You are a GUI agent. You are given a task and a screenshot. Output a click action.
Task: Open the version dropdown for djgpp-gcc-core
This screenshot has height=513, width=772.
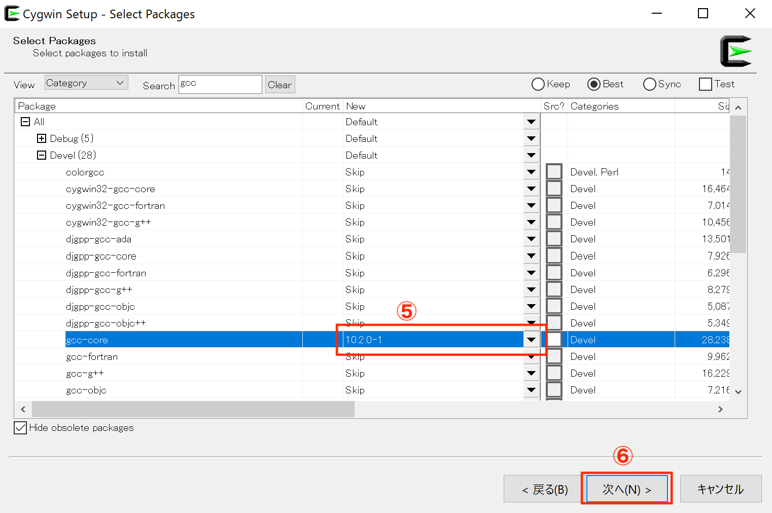(x=531, y=256)
